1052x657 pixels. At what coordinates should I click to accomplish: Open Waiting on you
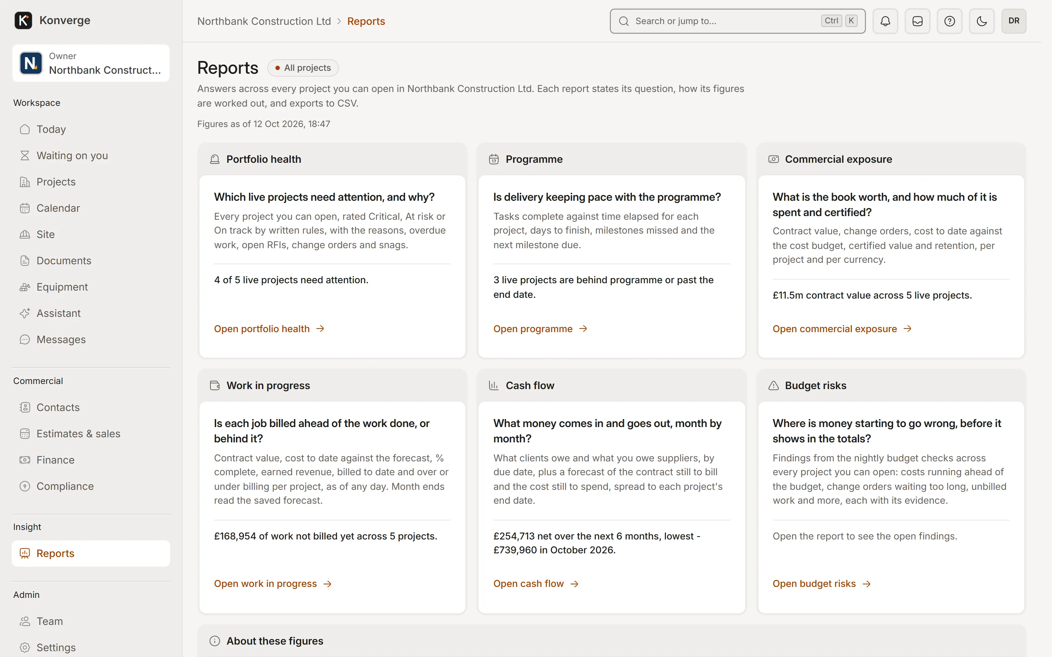click(91, 155)
